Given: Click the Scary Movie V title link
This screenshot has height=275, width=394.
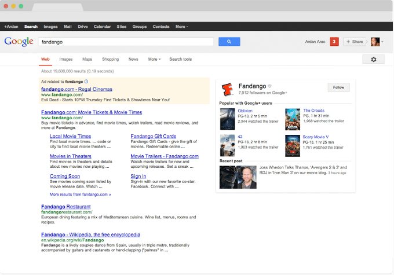Looking at the screenshot, I should tap(315, 137).
